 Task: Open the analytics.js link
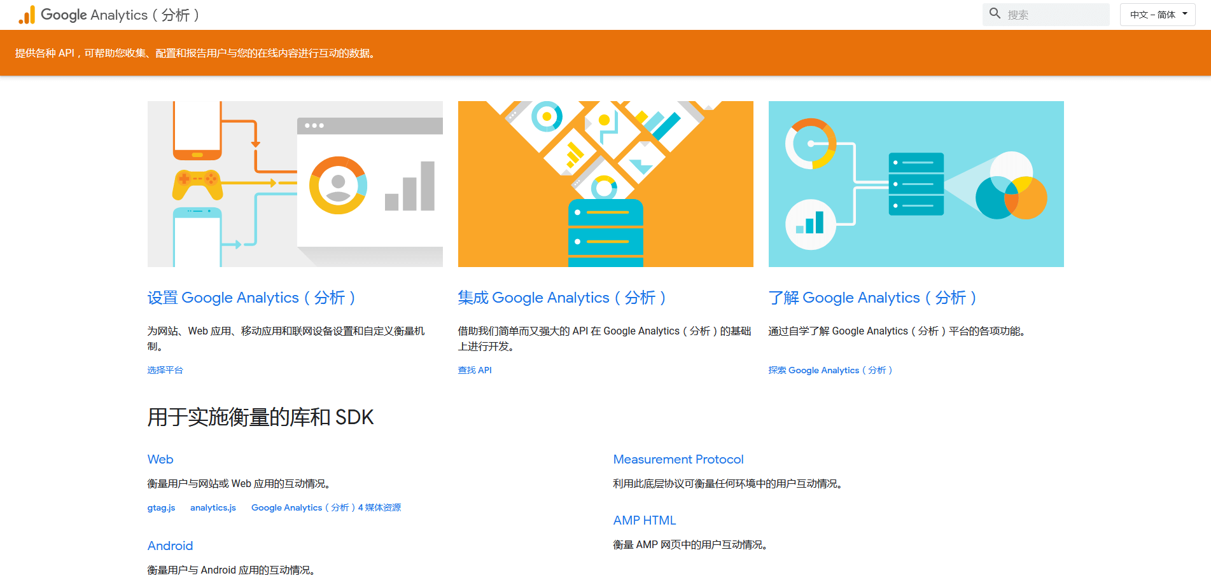[213, 507]
